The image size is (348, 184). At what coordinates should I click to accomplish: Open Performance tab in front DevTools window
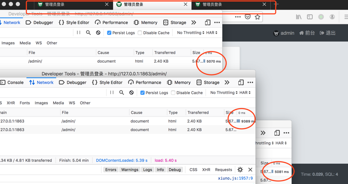pos(145,82)
